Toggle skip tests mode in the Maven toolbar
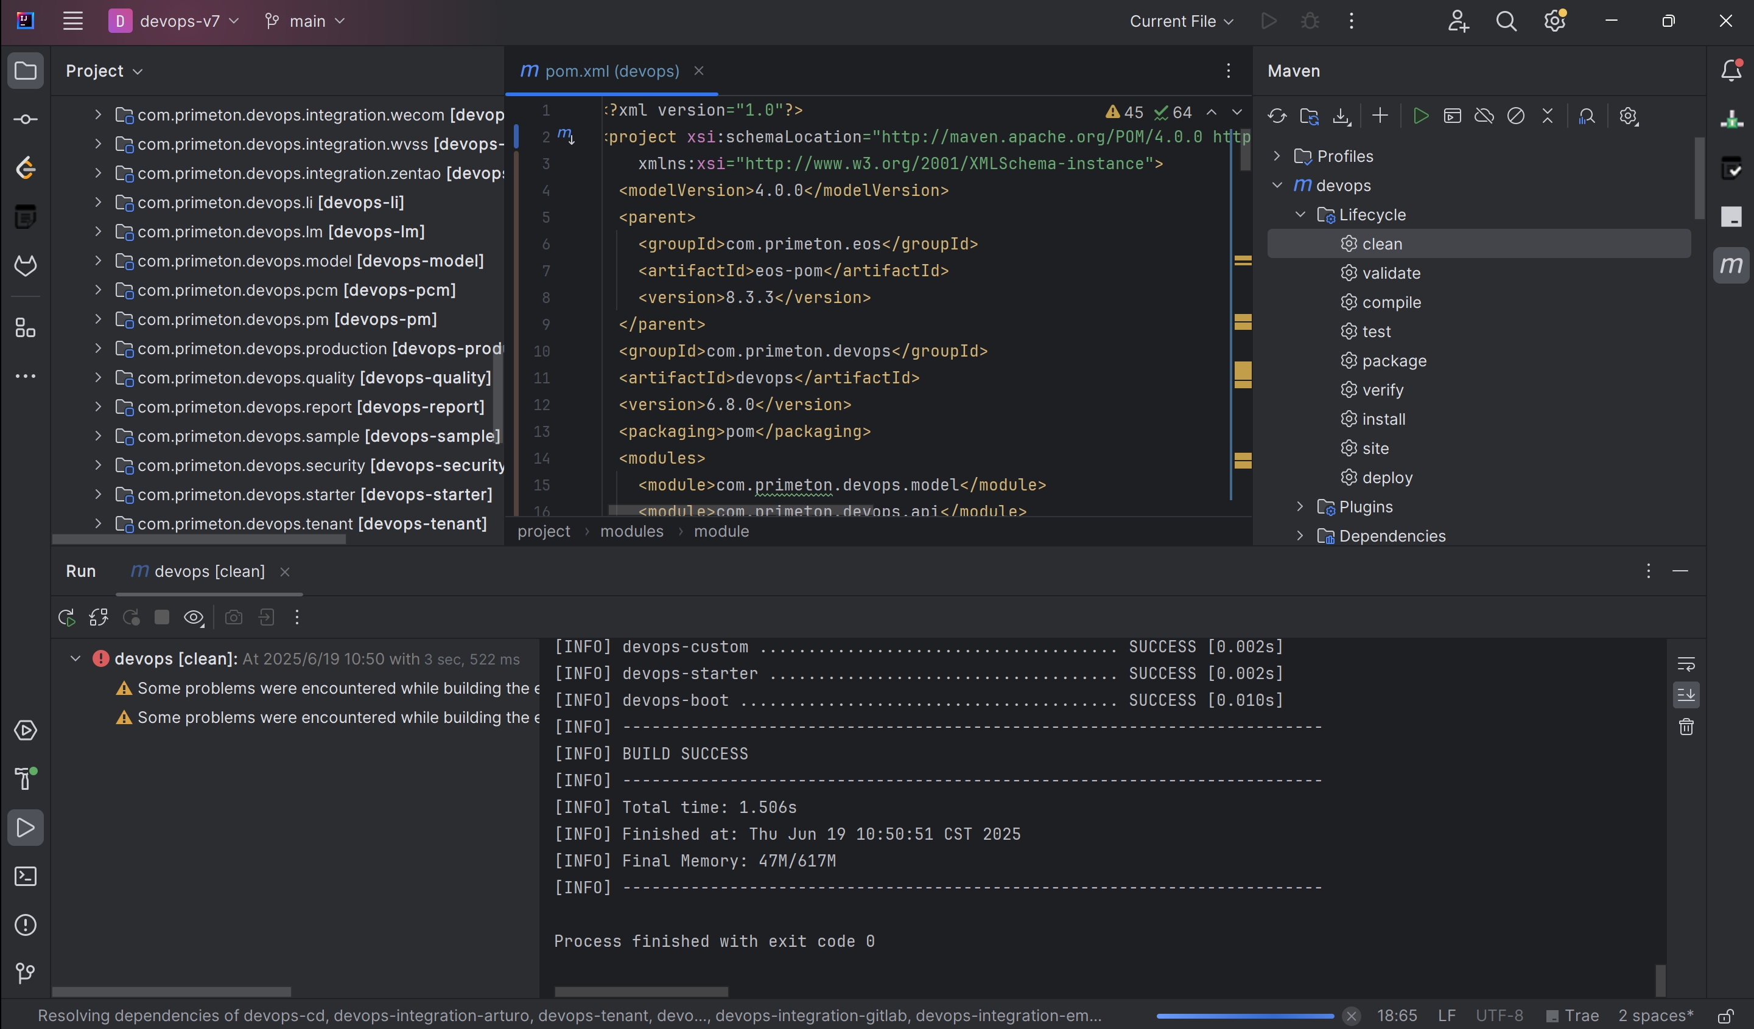 1515,116
